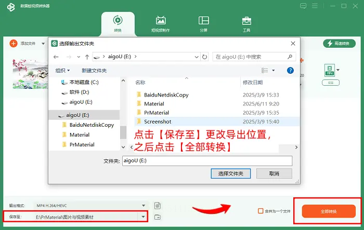364x230 pixels.
Task: Open the 组织 menu
Action: point(62,71)
